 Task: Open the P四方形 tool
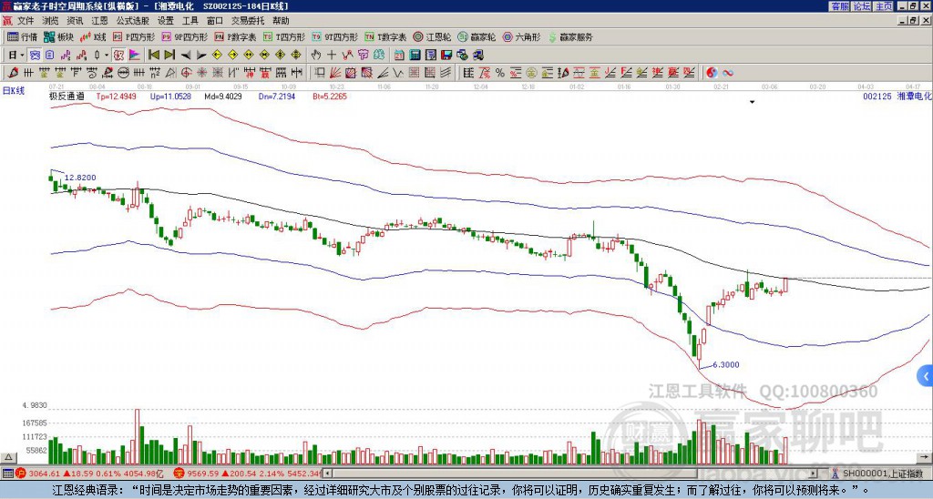pyautogui.click(x=134, y=36)
